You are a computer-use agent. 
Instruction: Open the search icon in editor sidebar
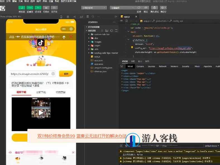tap(93, 17)
